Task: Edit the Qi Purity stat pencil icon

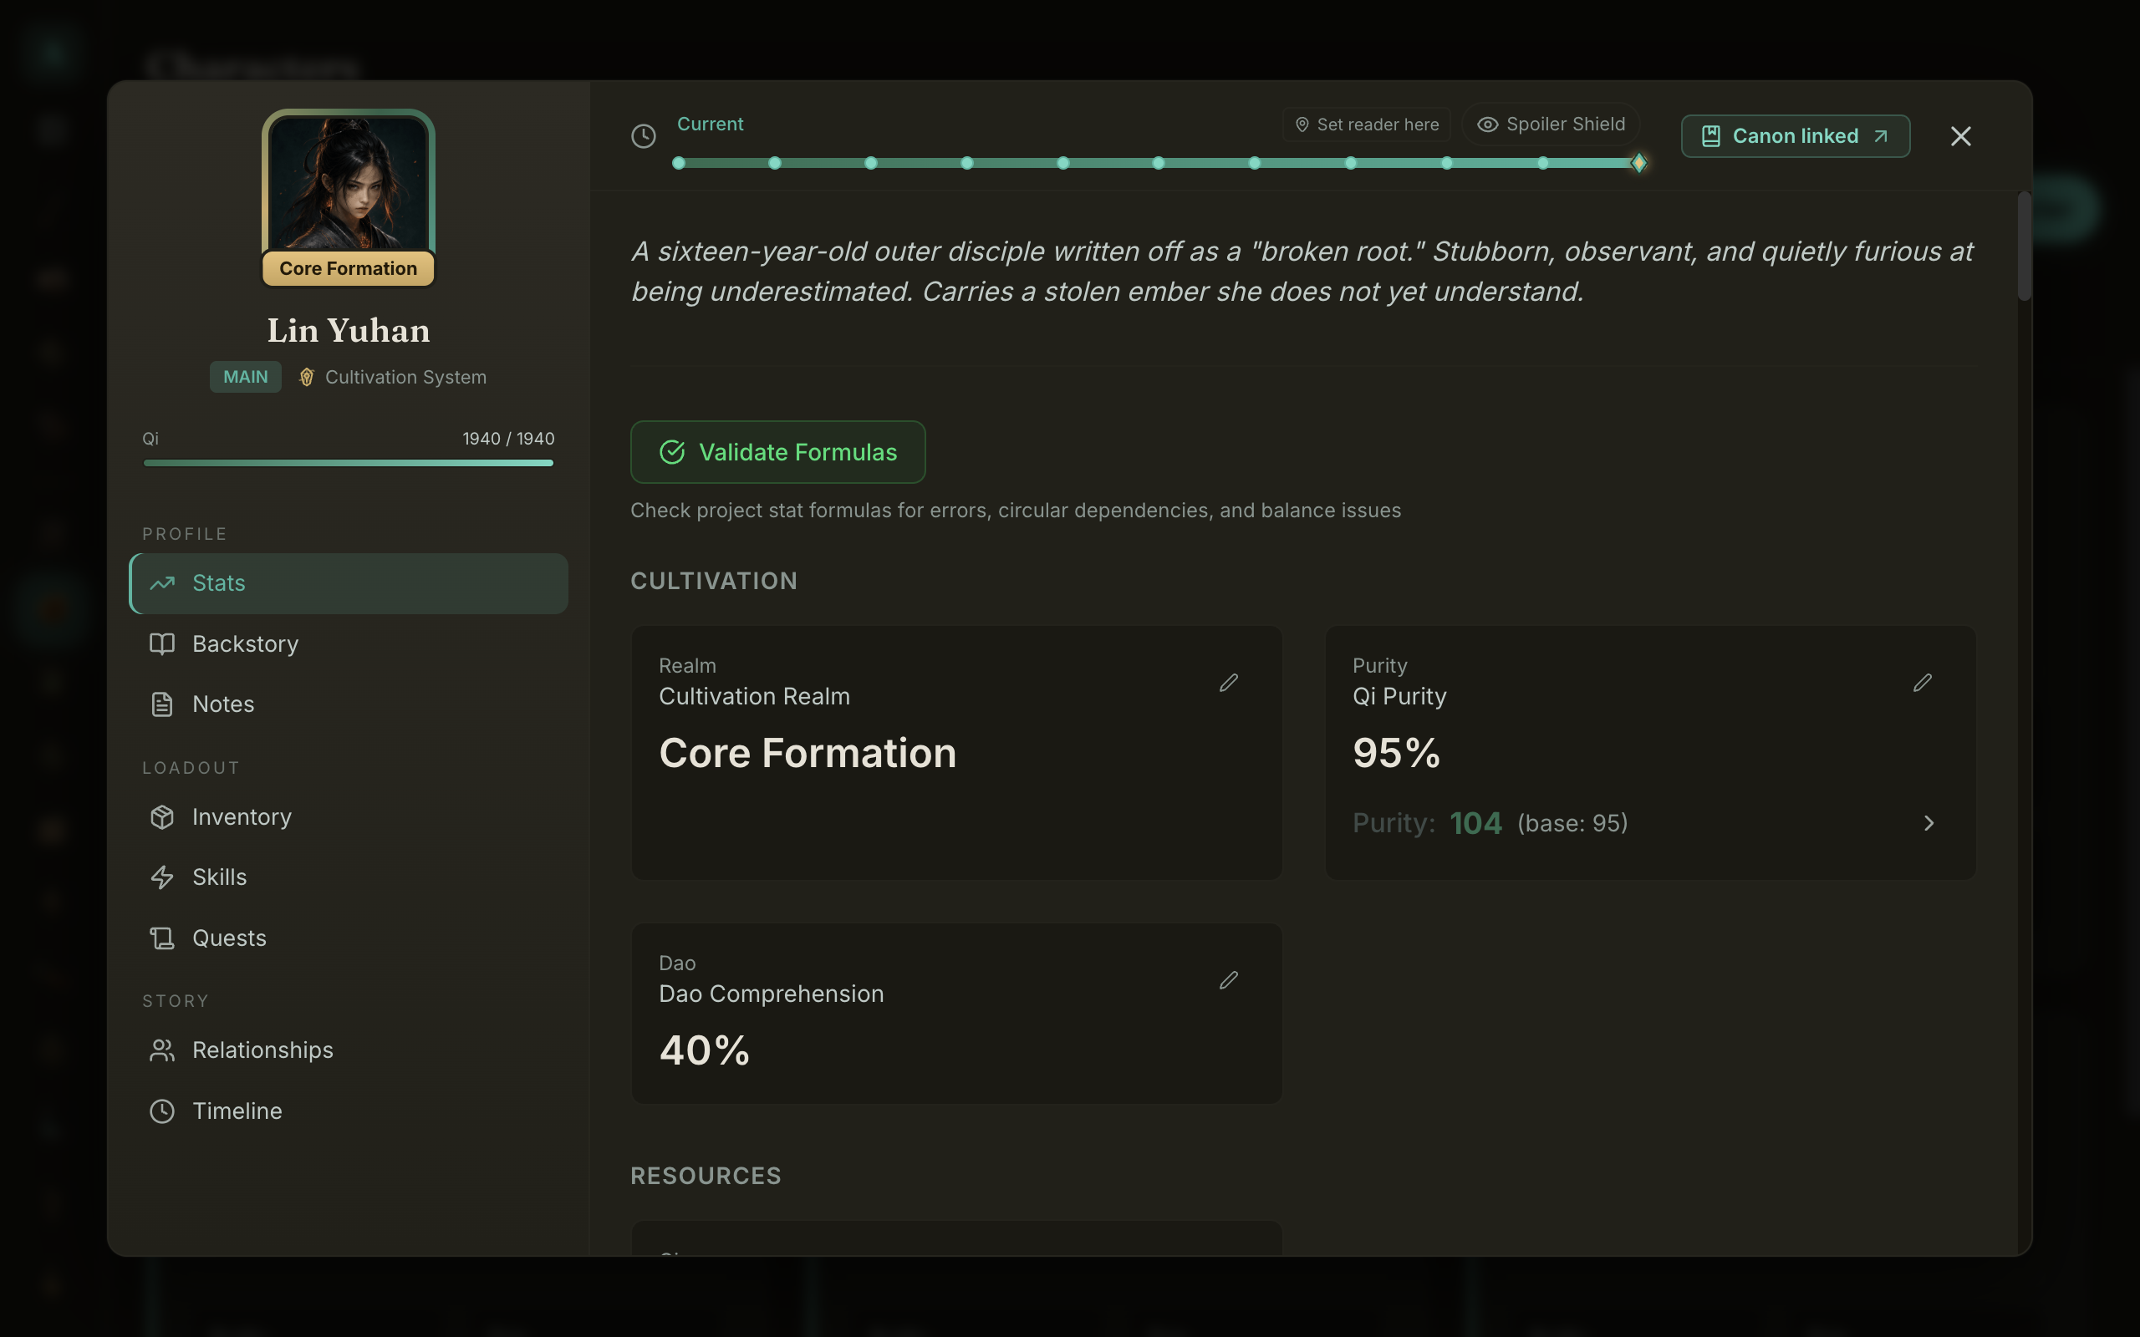Action: tap(1922, 683)
